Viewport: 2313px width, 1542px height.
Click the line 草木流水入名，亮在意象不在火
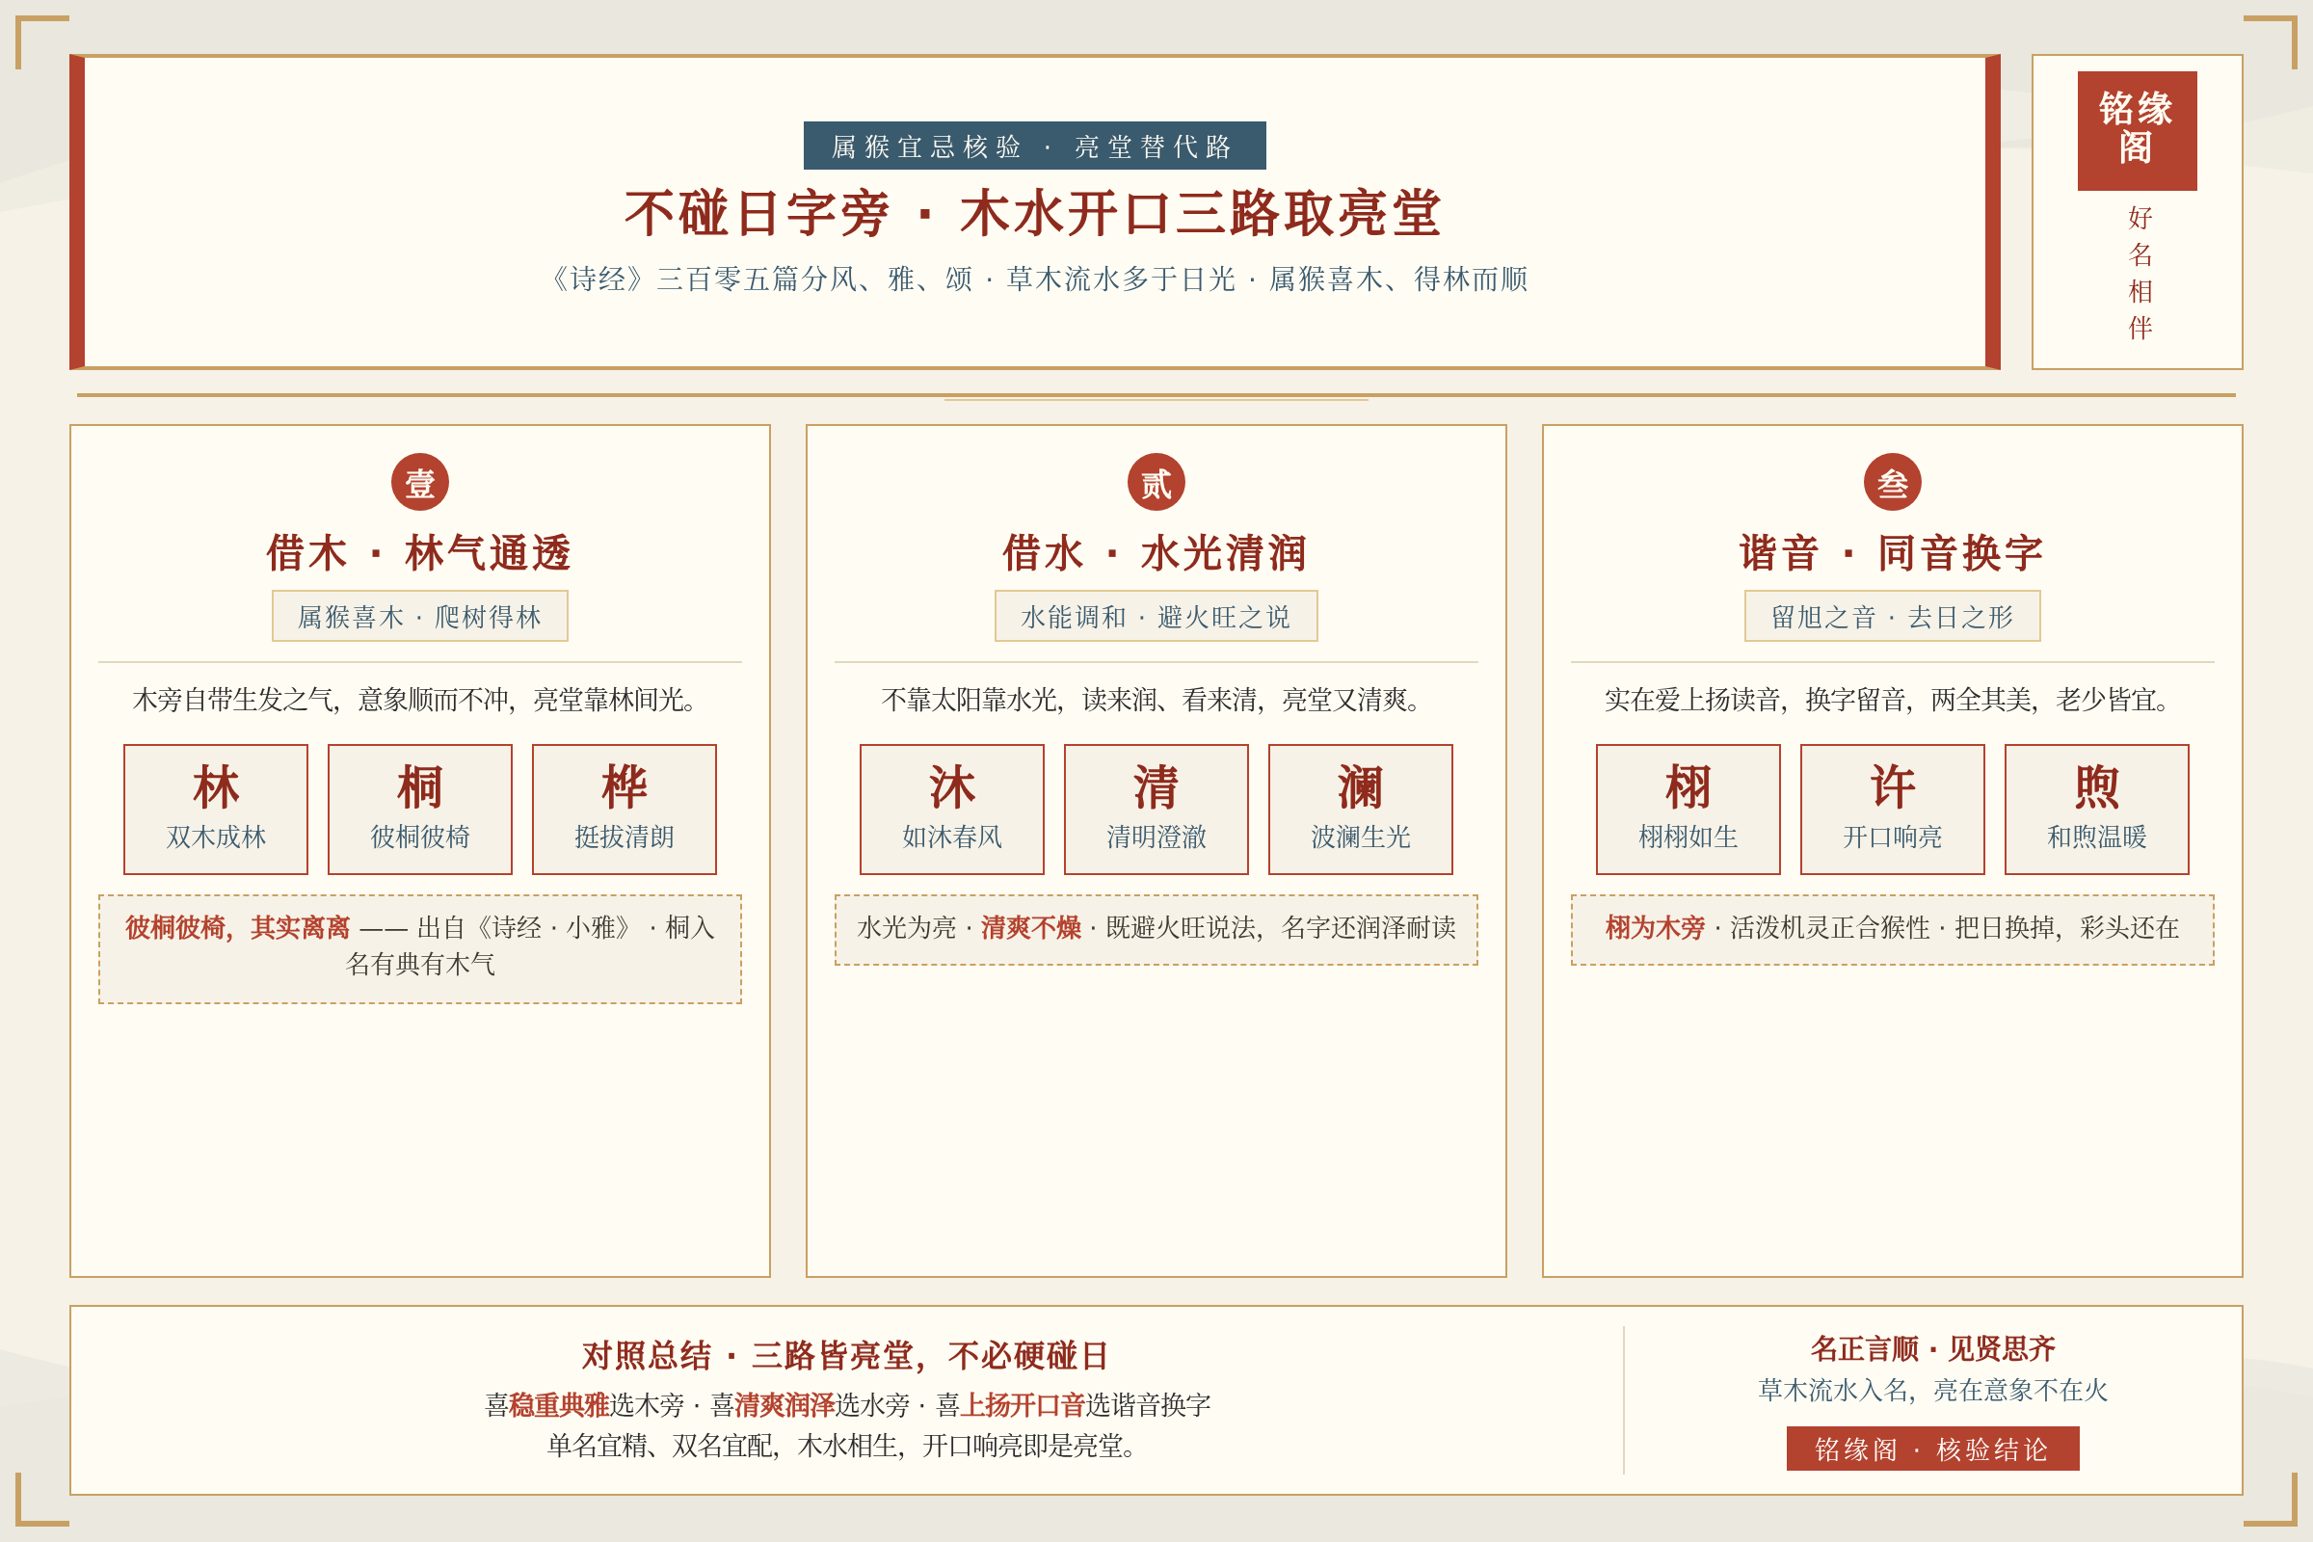pos(1932,1390)
